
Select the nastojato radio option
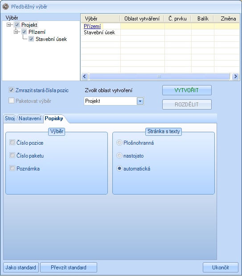119,155
